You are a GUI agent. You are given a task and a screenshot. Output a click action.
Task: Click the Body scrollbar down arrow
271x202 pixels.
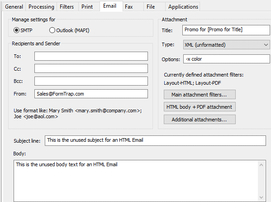(x=261, y=197)
